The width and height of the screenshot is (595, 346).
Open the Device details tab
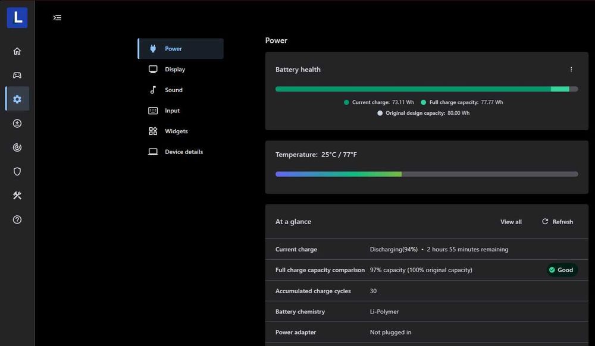181,152
